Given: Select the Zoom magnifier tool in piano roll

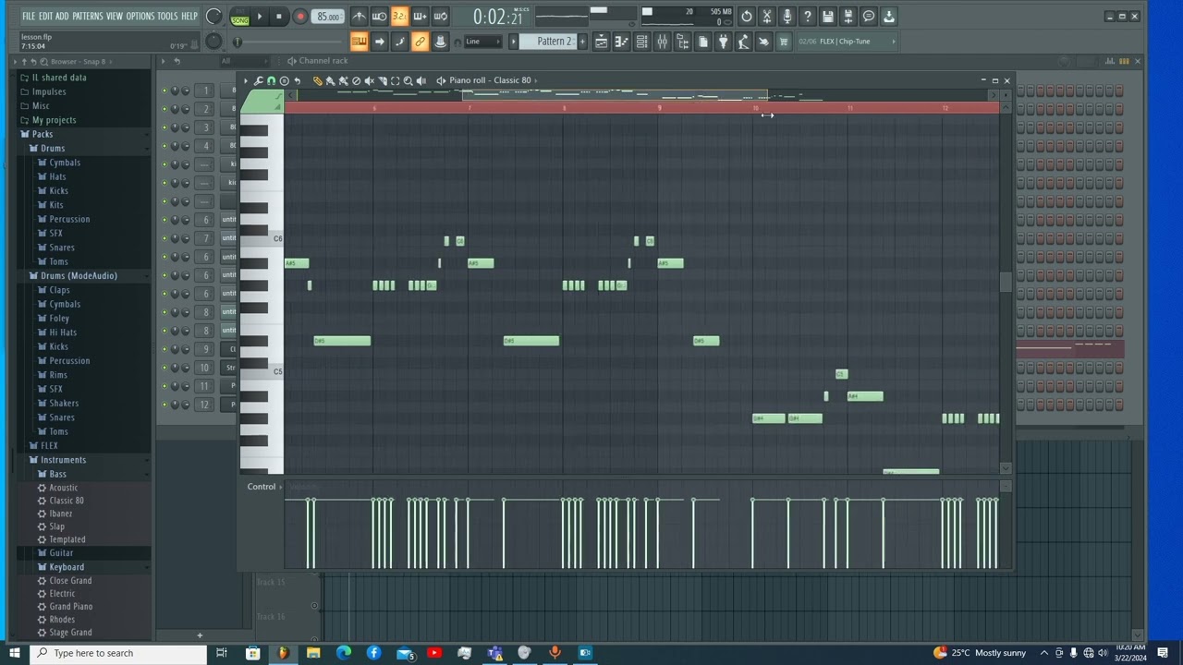Looking at the screenshot, I should pos(408,81).
